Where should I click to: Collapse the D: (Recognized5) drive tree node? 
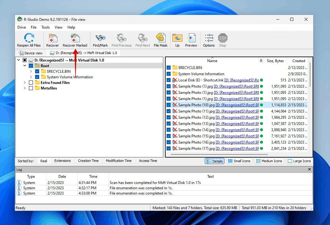pyautogui.click(x=19, y=60)
